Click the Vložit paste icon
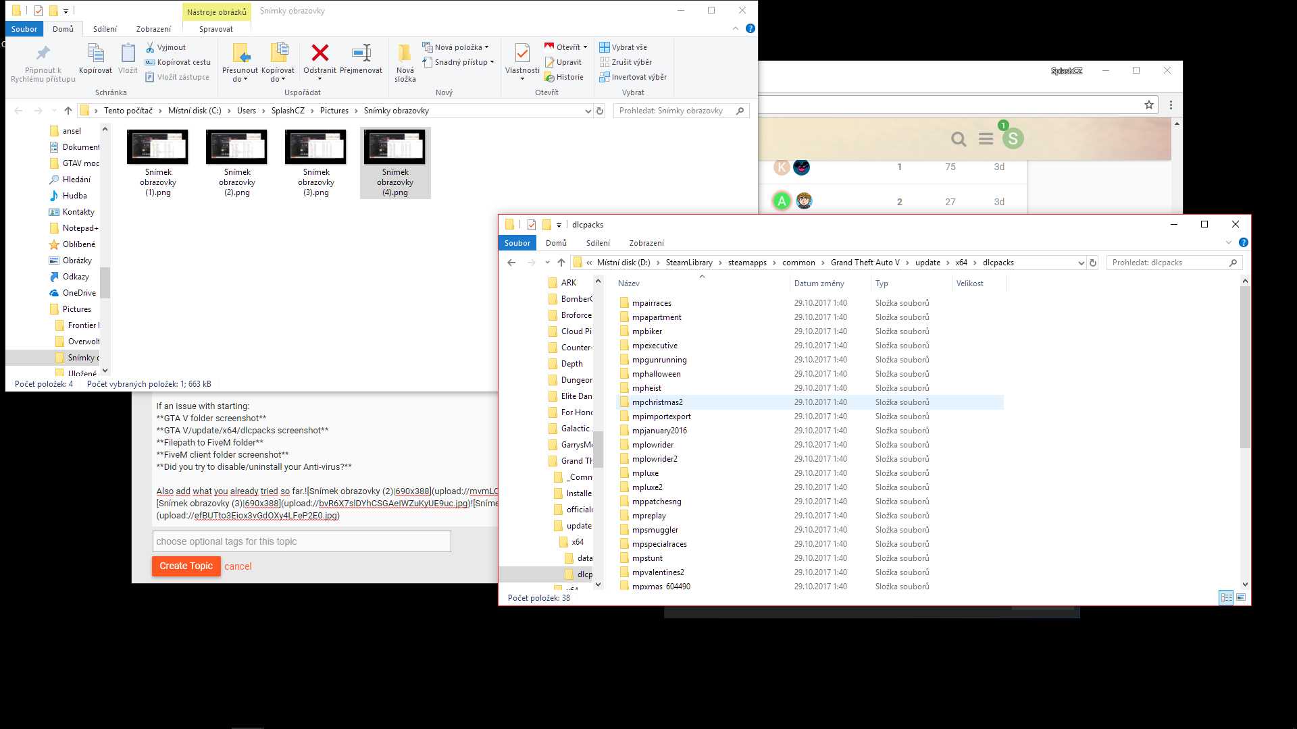Viewport: 1297px width, 729px height. pyautogui.click(x=128, y=53)
